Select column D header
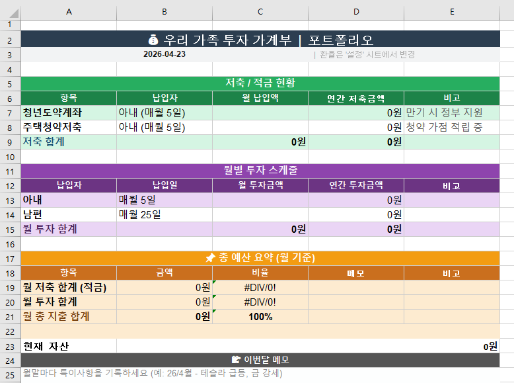This screenshot has height=383, width=514. (356, 12)
